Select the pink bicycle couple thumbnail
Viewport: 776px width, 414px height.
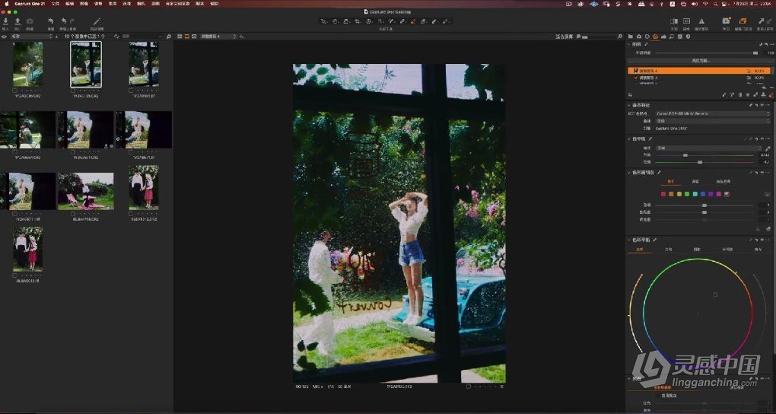[86, 191]
